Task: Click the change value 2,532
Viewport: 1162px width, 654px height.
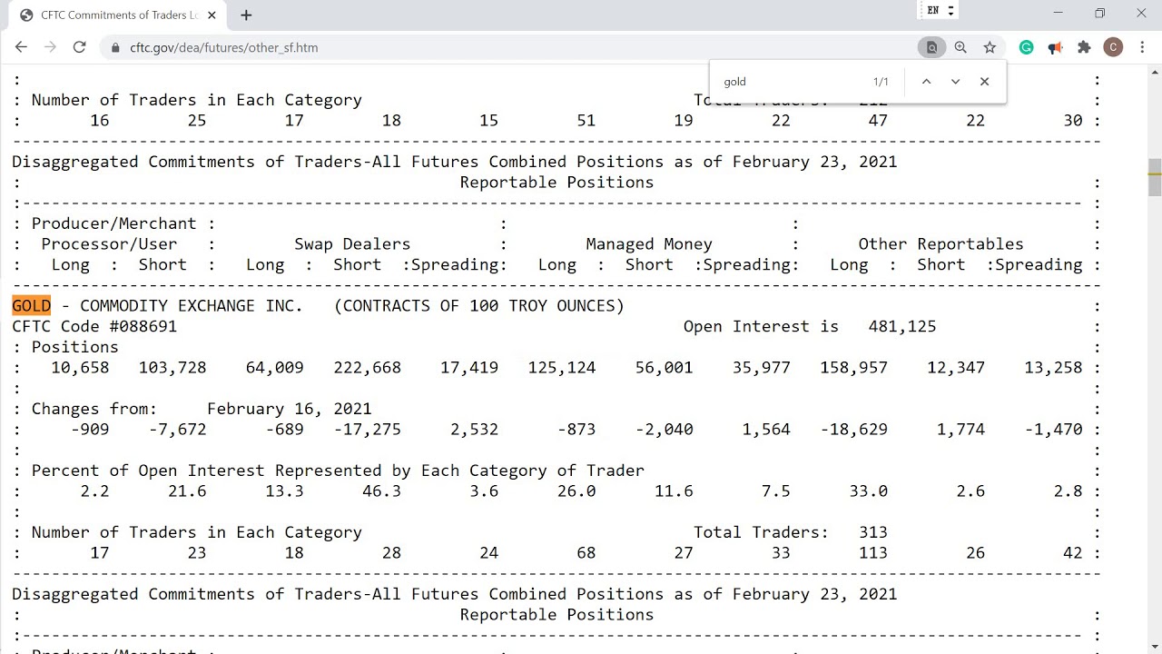Action: pyautogui.click(x=474, y=429)
